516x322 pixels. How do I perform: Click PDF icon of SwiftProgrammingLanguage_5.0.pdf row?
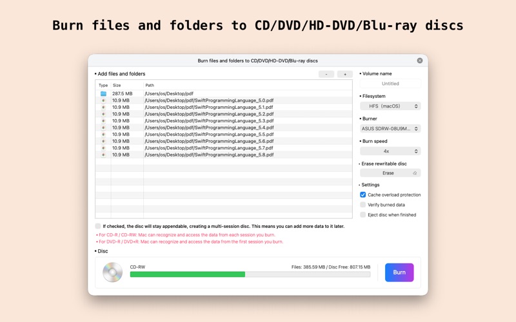point(103,100)
